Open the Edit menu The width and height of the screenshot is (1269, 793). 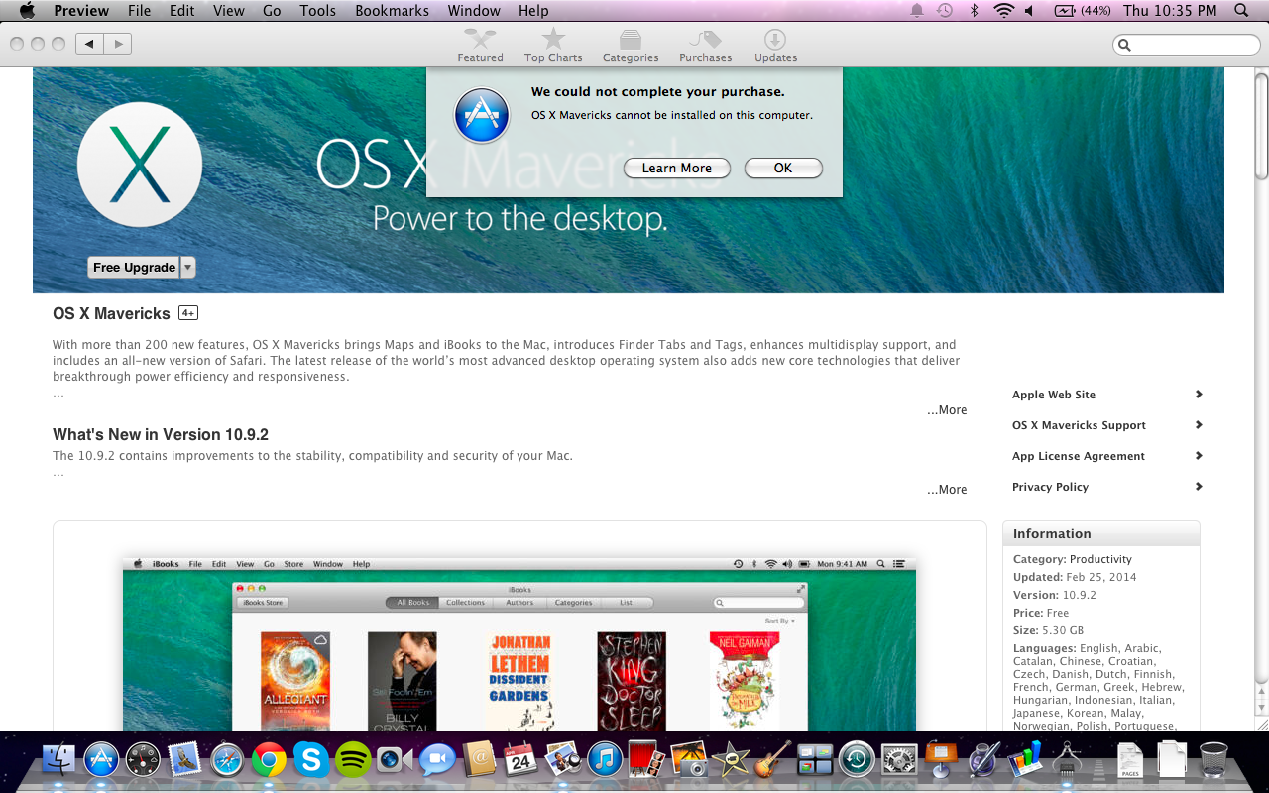coord(182,11)
